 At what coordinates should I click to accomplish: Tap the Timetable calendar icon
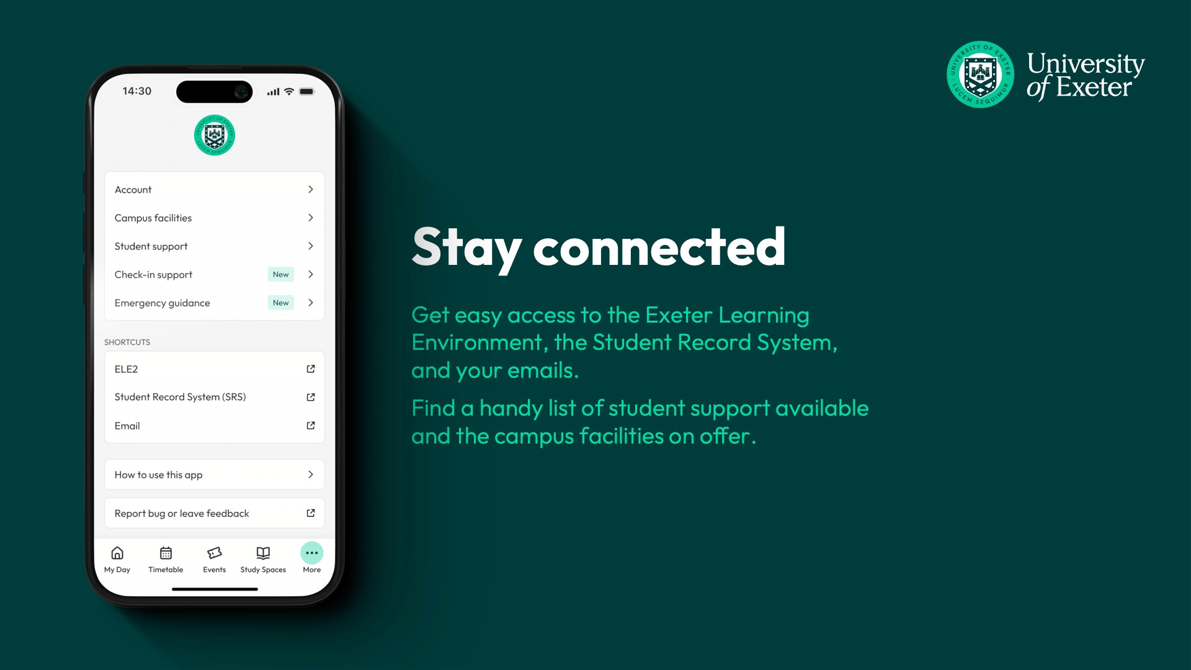pyautogui.click(x=165, y=553)
